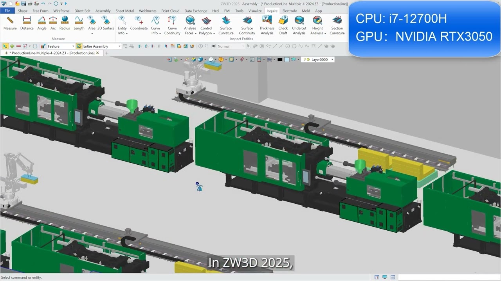Choose the Distance measurement tool
Viewport: 501px width, 281px height.
(27, 23)
